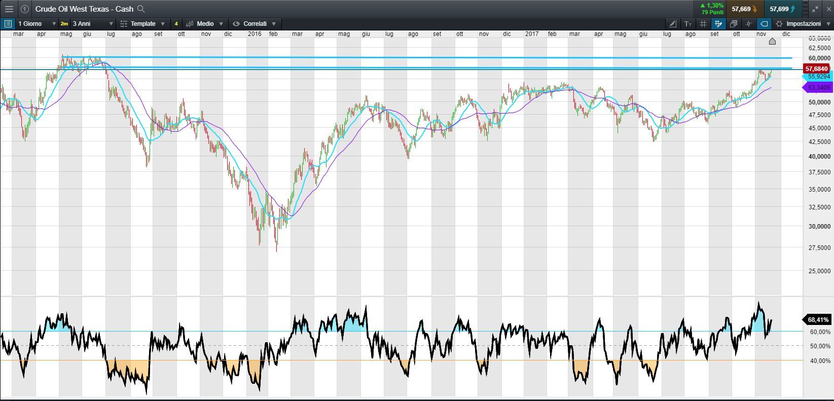Viewport: 834px width, 401px height.
Task: Toggle the price label tag icon
Action: pos(764,24)
